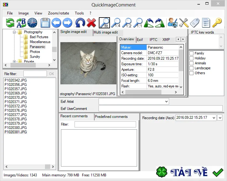Screen dimensions: 227x181
Task: Set zoom to 1:1 with the magnifier icon
Action: [138, 23]
